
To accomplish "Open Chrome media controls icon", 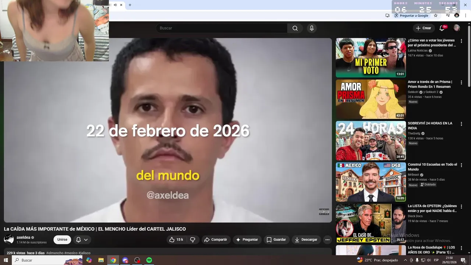I will click(448, 15).
